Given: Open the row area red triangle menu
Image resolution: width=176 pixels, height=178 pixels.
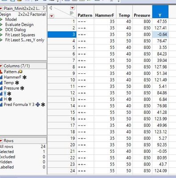Looking at the screenshot, I should coord(51,16).
